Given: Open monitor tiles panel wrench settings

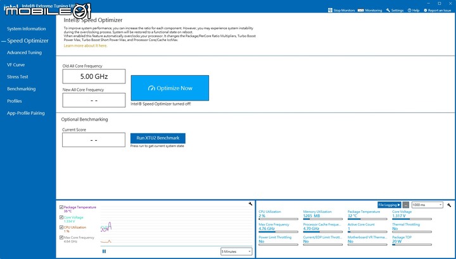Looking at the screenshot, I should pyautogui.click(x=449, y=205).
